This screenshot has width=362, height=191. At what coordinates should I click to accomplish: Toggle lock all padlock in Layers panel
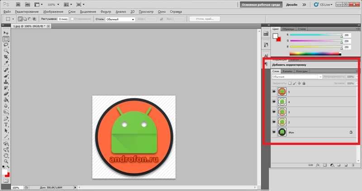pyautogui.click(x=304, y=84)
